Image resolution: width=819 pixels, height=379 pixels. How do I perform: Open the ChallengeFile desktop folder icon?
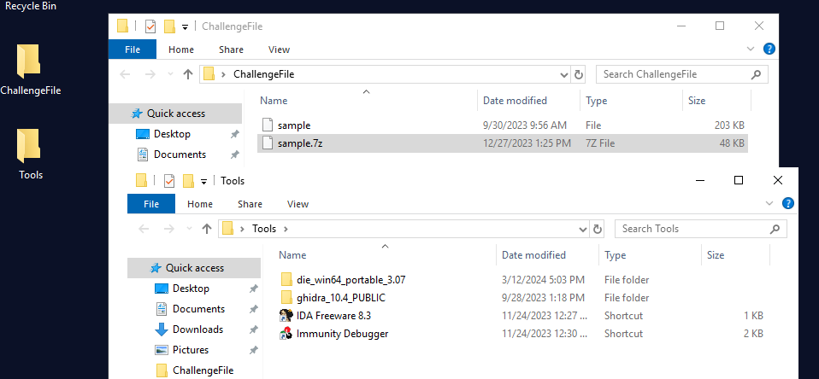(x=30, y=62)
